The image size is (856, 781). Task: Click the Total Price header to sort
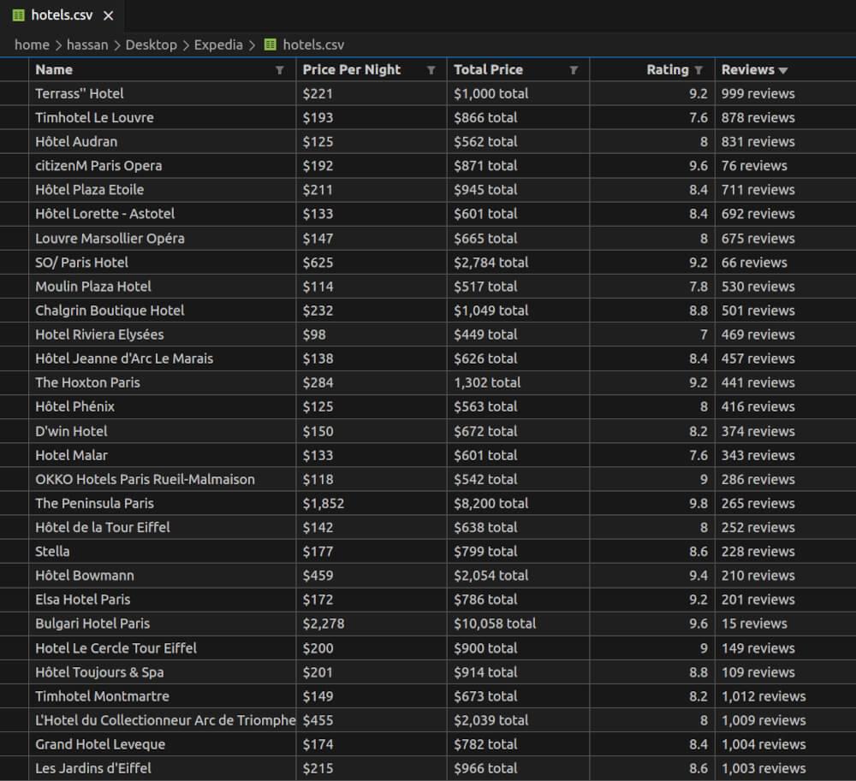[489, 69]
